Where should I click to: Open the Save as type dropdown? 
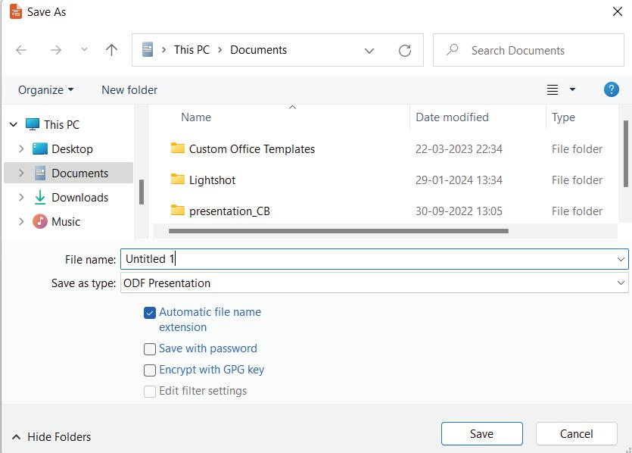pos(374,283)
